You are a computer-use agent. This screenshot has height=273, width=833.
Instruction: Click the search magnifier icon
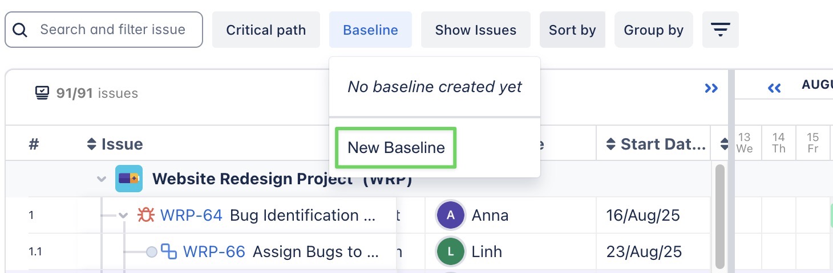pyautogui.click(x=20, y=30)
